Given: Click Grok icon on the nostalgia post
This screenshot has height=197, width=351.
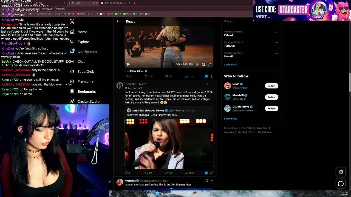Looking at the screenshot, I should pos(207,181).
